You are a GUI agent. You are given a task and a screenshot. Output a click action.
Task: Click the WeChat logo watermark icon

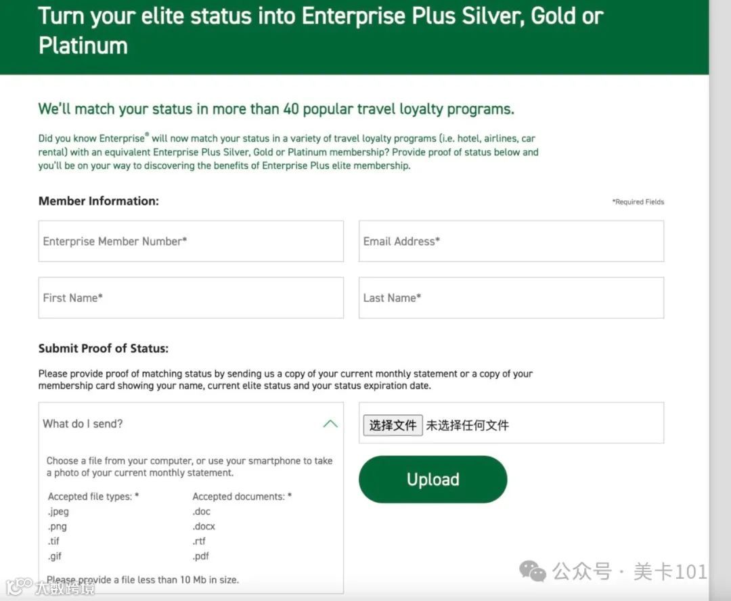click(533, 572)
